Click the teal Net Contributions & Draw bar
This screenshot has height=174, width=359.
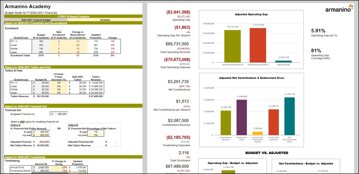point(289,116)
